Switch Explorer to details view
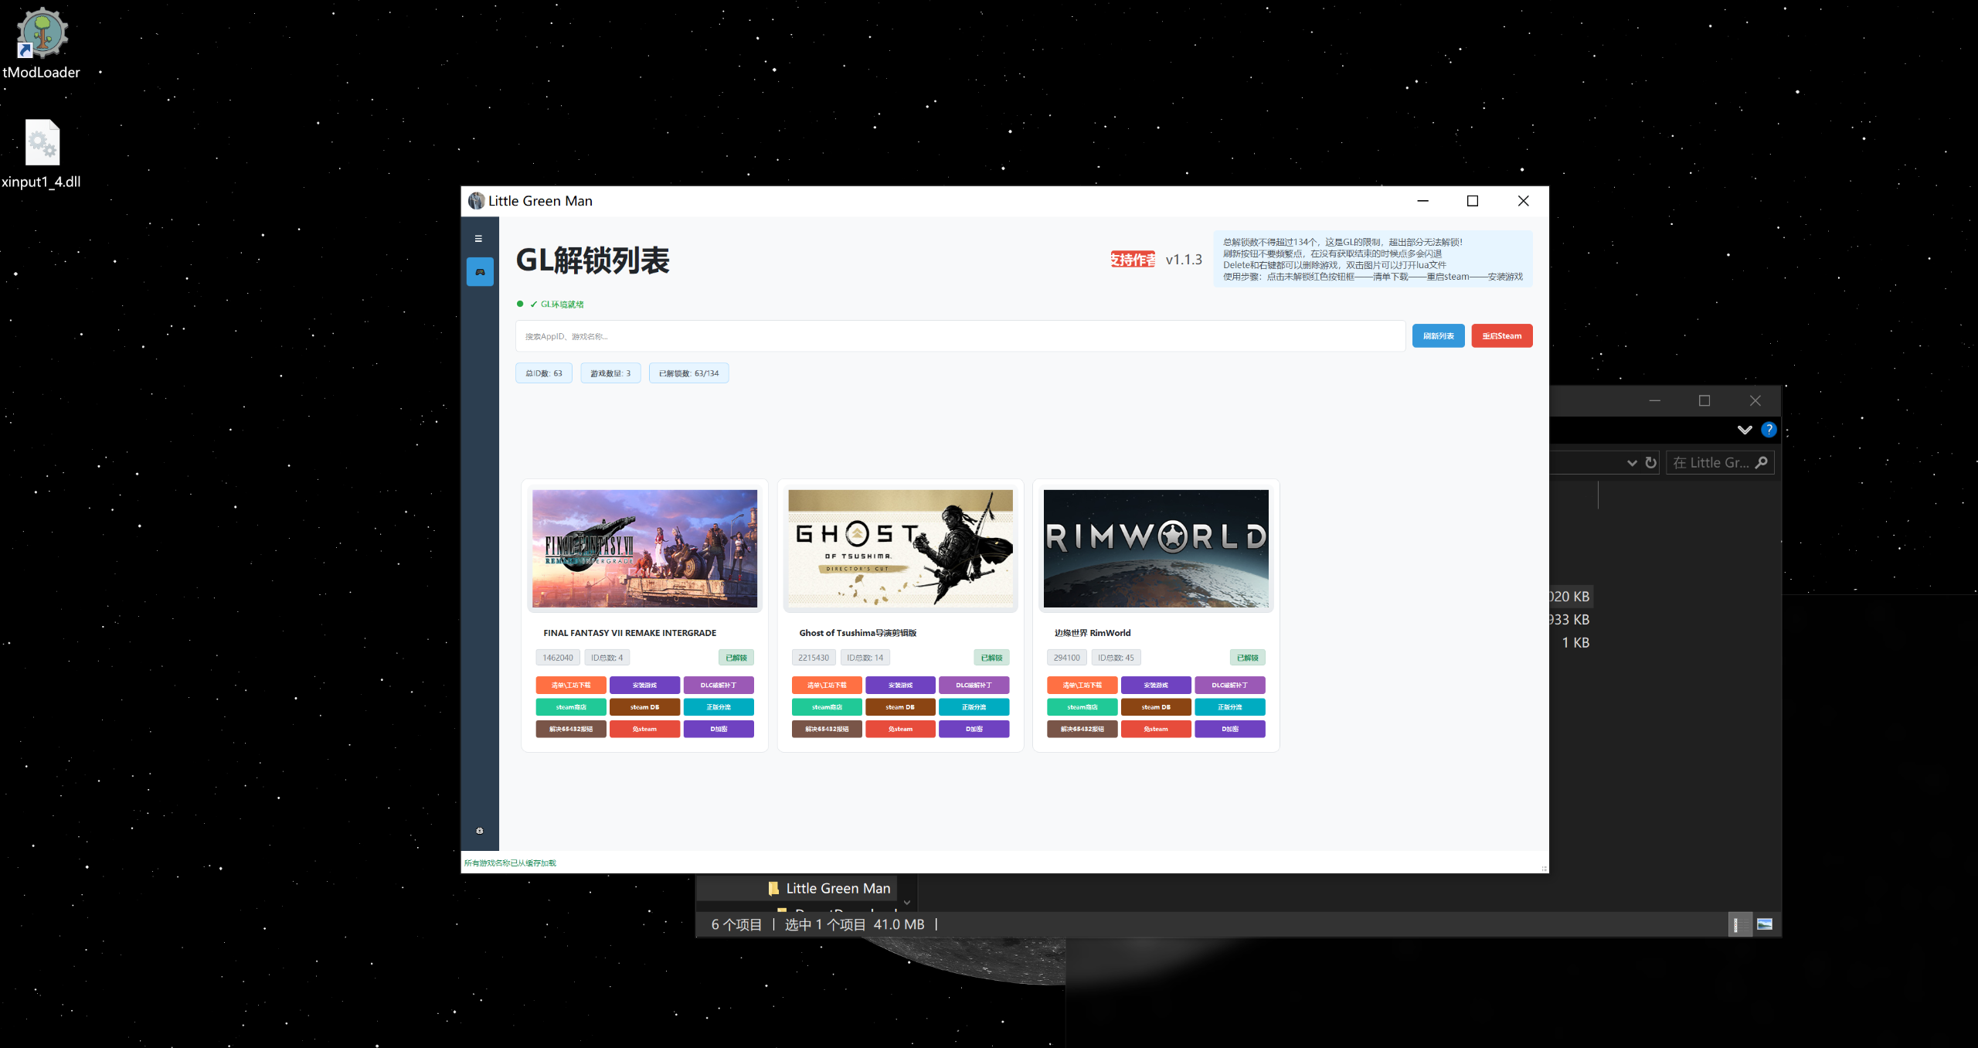 coord(1738,924)
